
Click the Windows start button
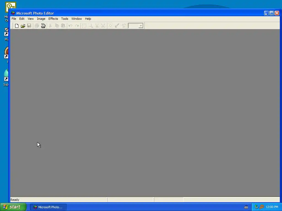pyautogui.click(x=13, y=207)
